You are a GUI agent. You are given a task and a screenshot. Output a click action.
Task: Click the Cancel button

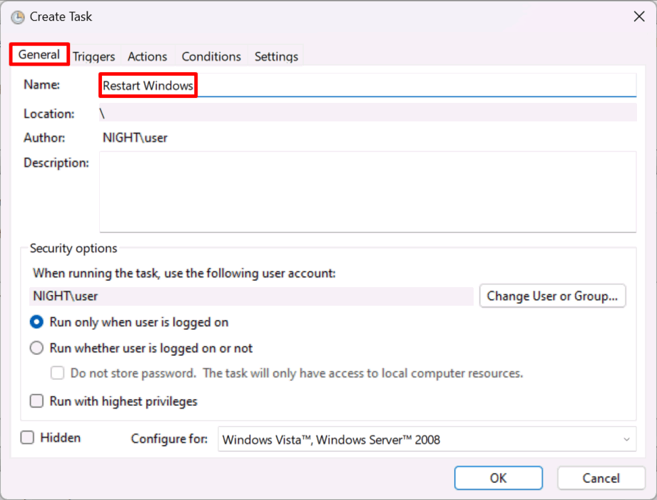pyautogui.click(x=601, y=478)
